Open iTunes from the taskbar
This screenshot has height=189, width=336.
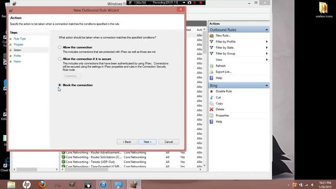(103, 184)
